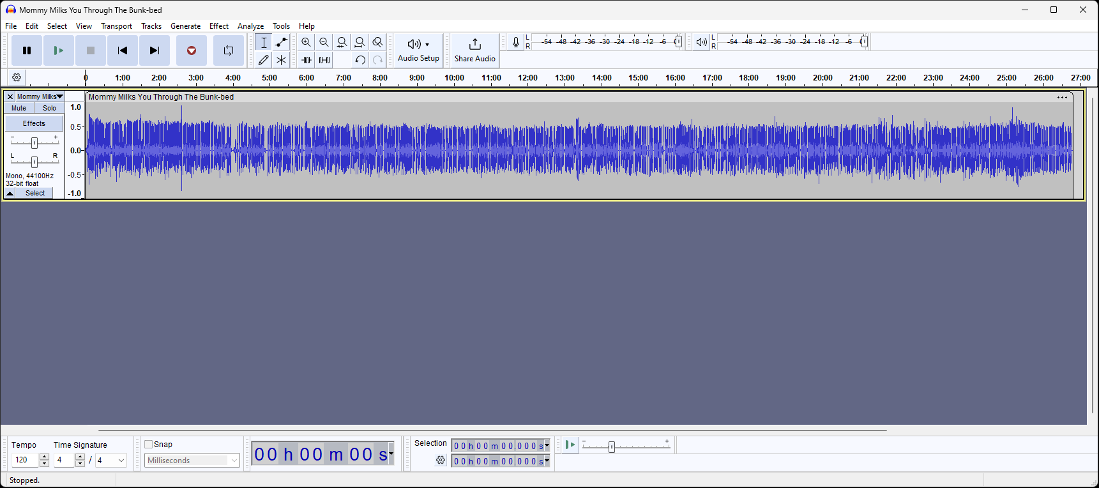Click the track Select button
This screenshot has height=488, width=1099.
tap(35, 193)
